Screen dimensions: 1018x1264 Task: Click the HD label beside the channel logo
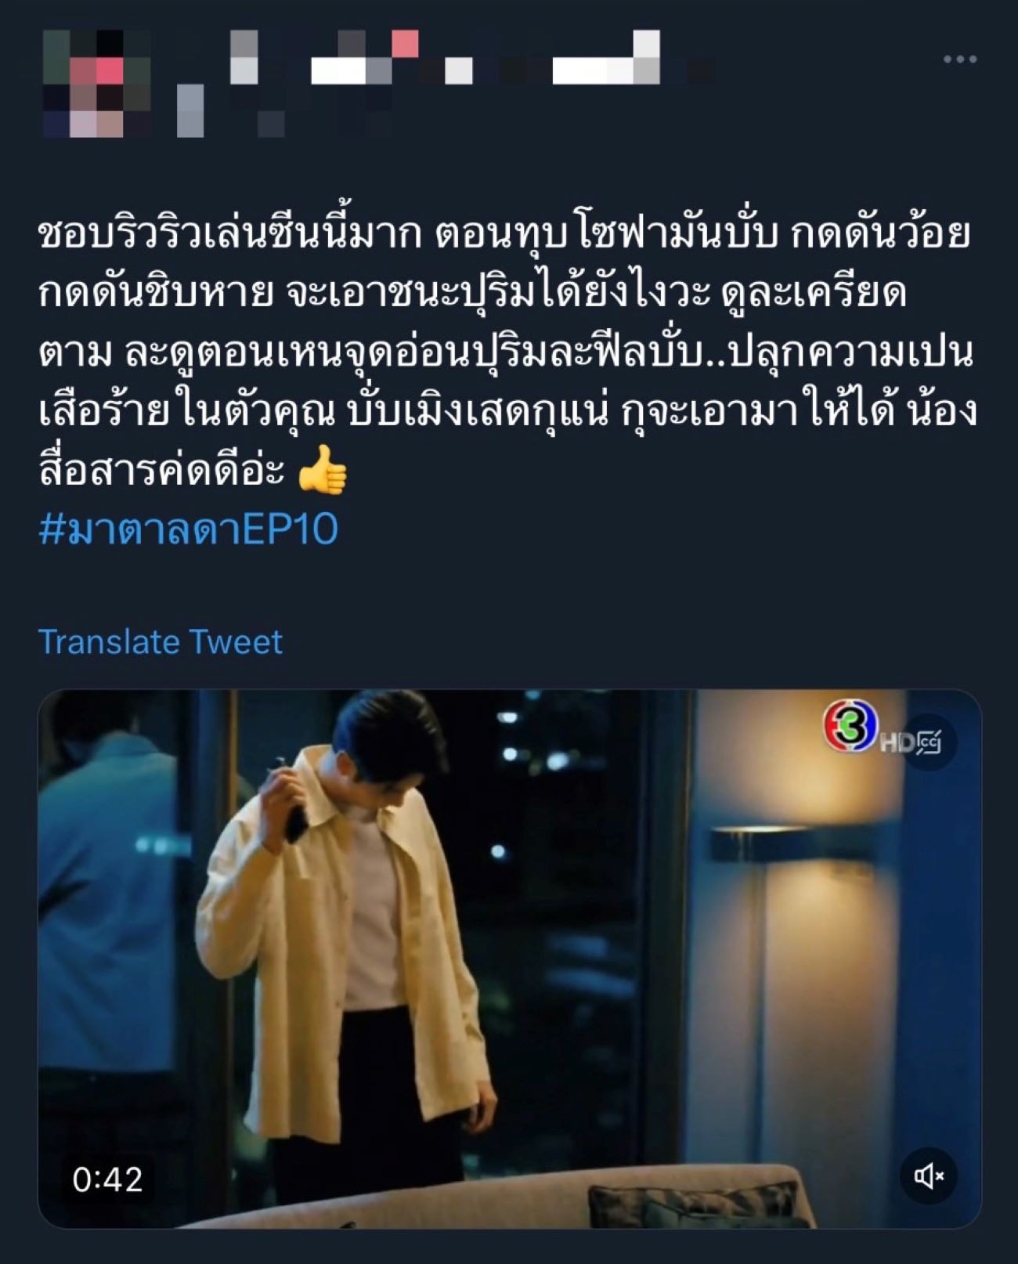point(895,742)
